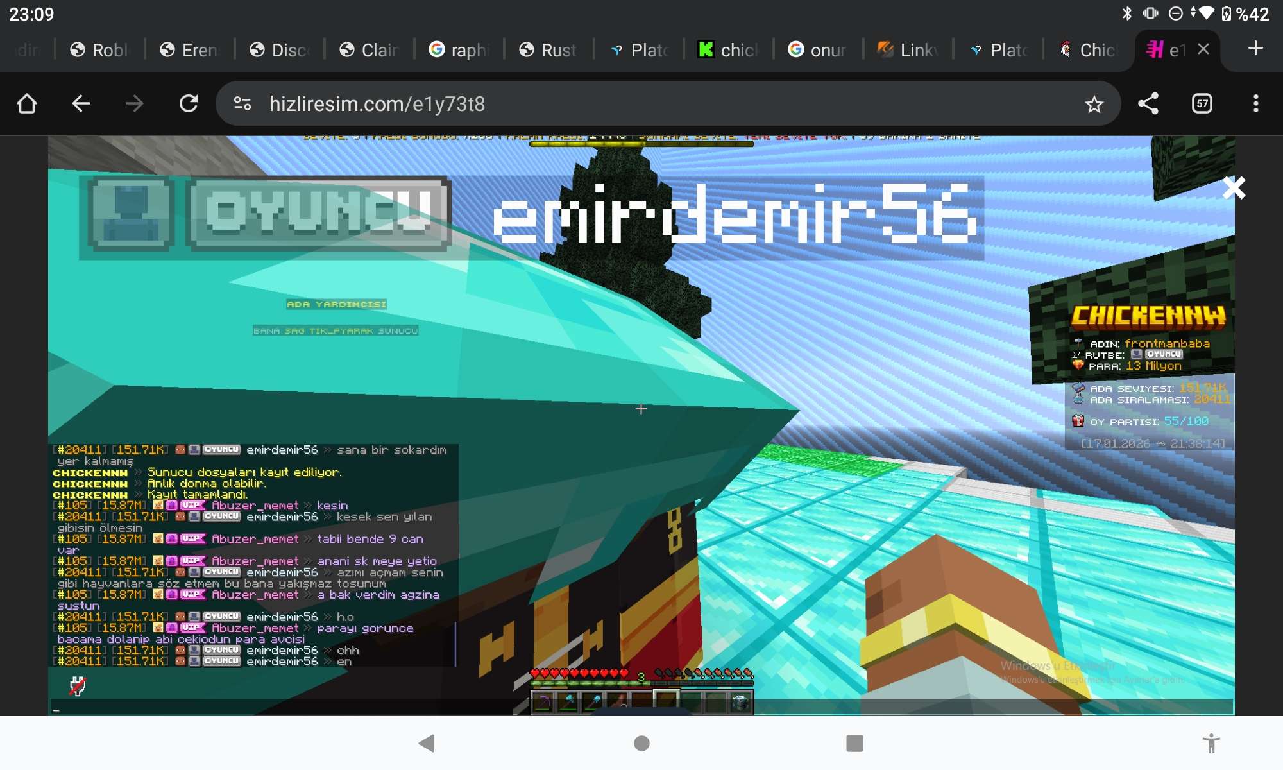Click the red hearts health bar

tap(579, 673)
